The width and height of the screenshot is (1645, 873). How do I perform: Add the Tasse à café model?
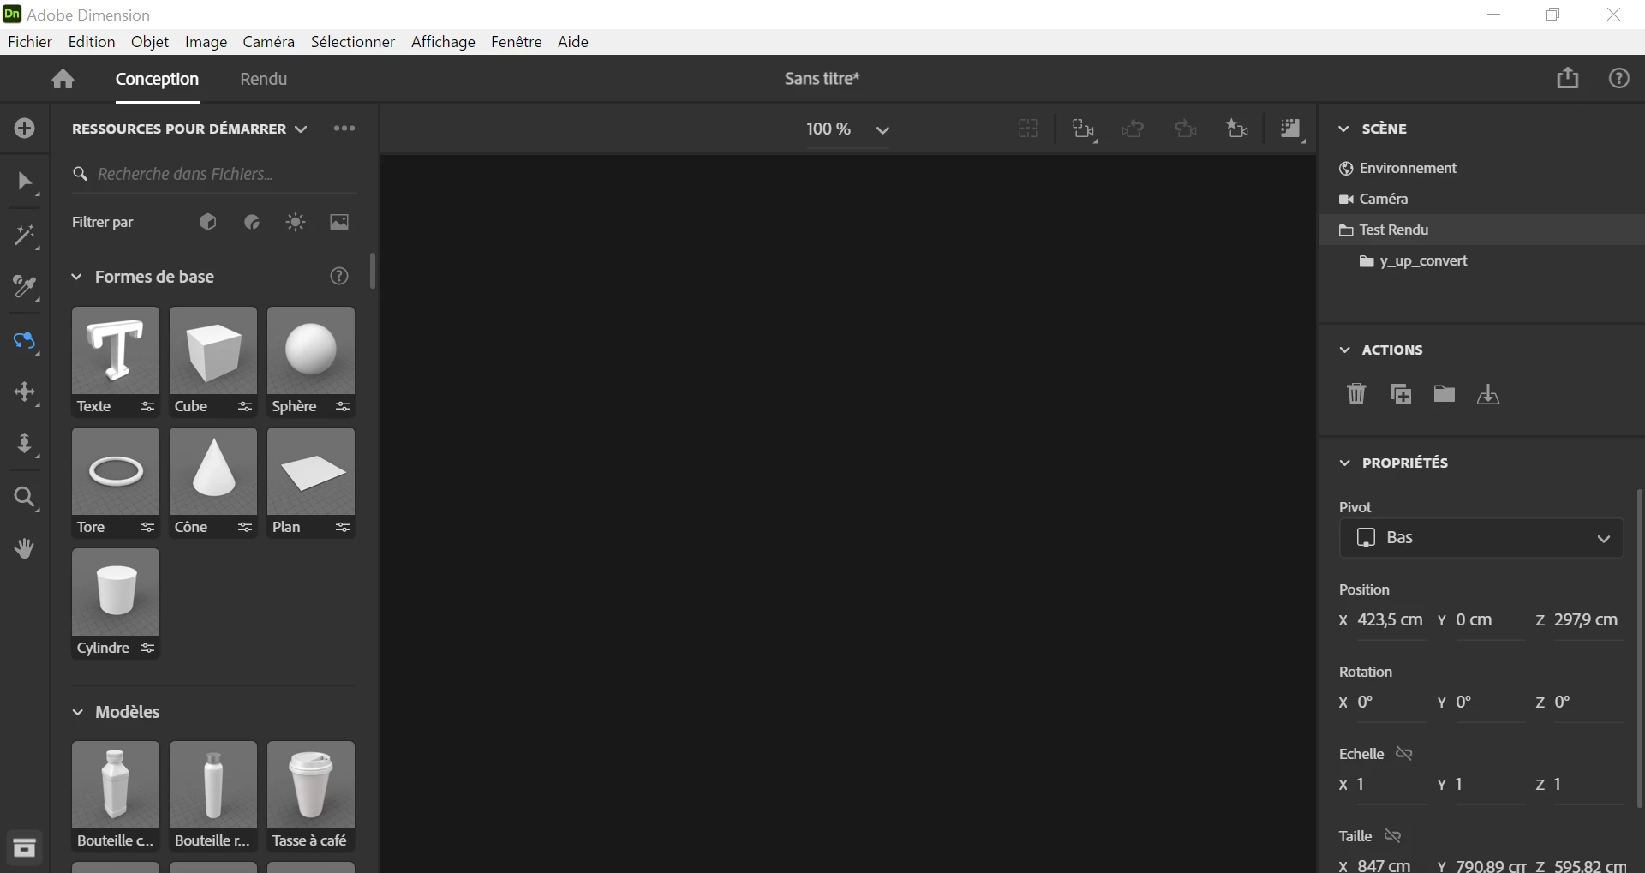[x=311, y=786]
